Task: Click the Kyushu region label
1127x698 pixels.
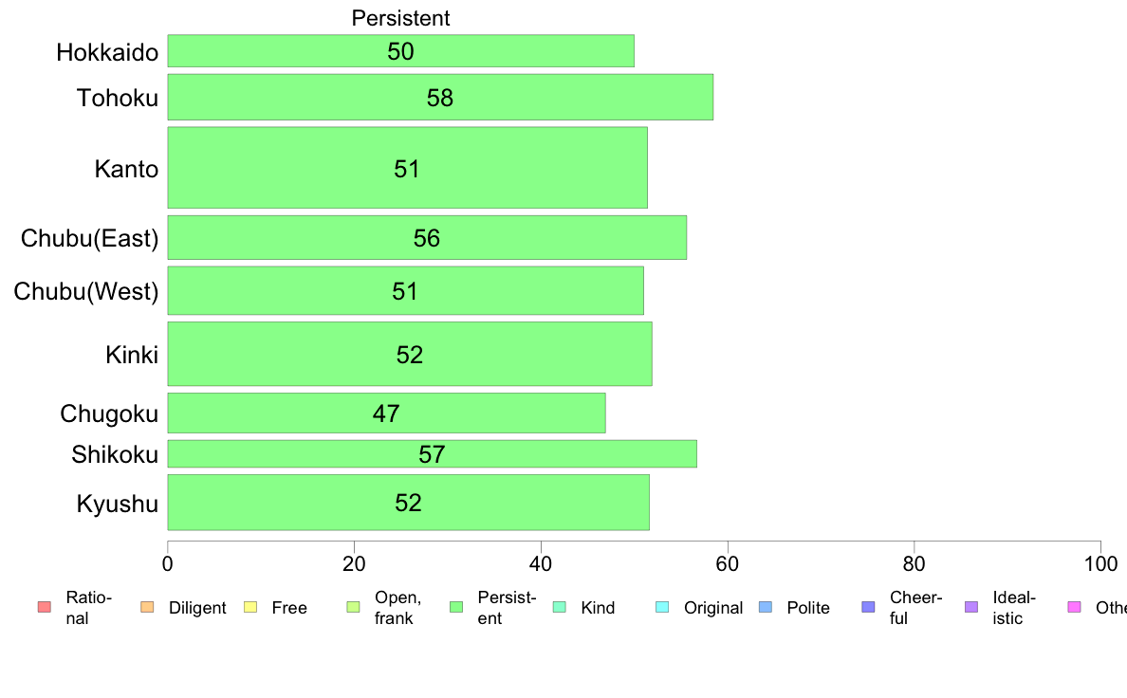Action: tap(117, 504)
